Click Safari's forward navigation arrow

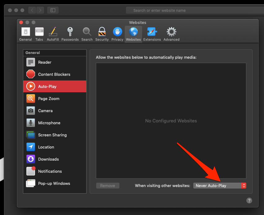pyautogui.click(x=40, y=10)
